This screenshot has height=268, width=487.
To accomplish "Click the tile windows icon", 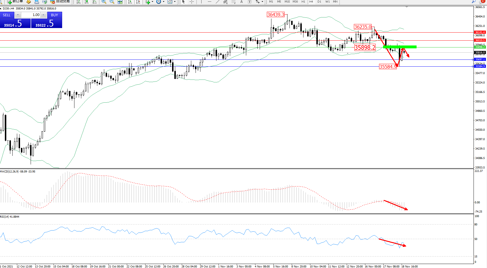I will [x=120, y=2].
